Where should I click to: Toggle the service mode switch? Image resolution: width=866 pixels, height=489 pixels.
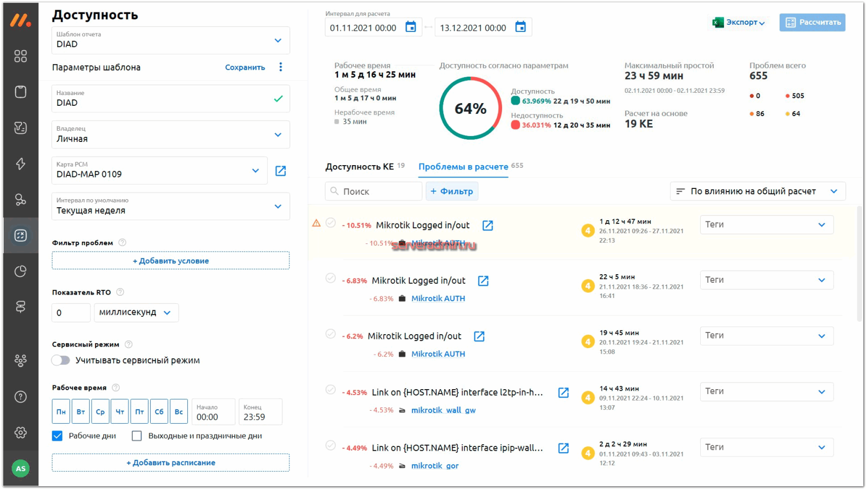61,361
